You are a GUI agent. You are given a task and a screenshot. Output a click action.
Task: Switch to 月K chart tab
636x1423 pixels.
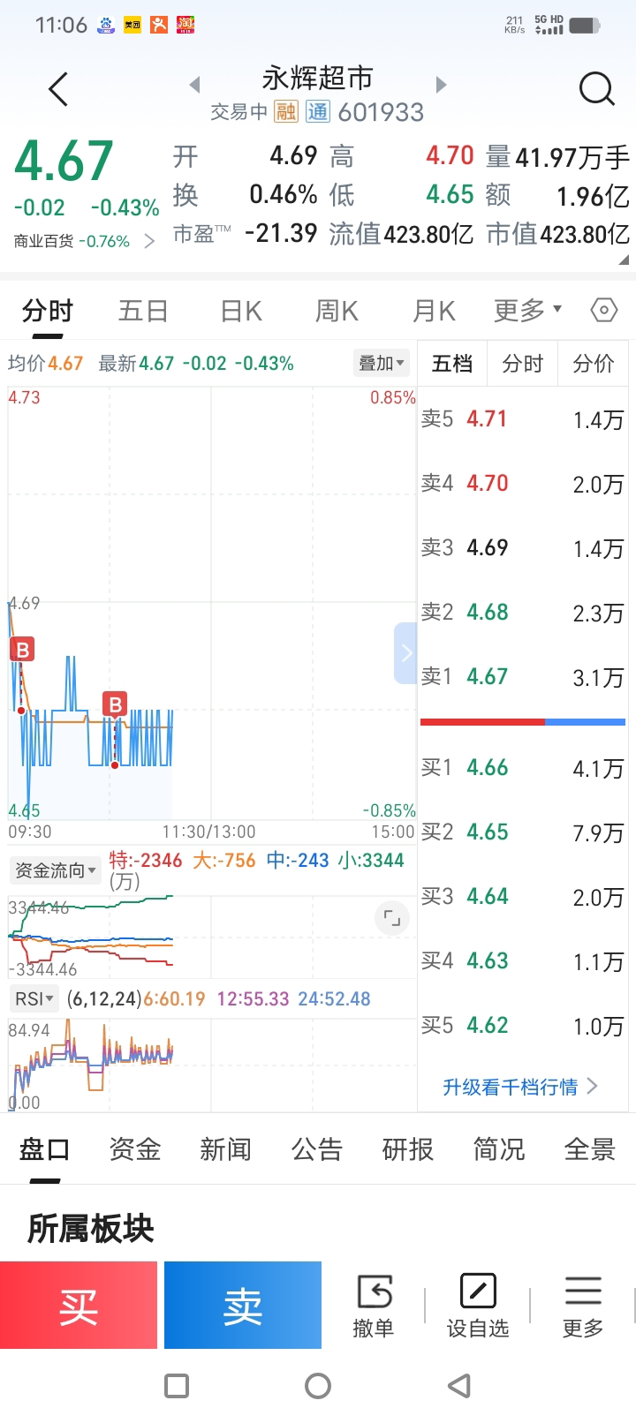click(x=434, y=311)
